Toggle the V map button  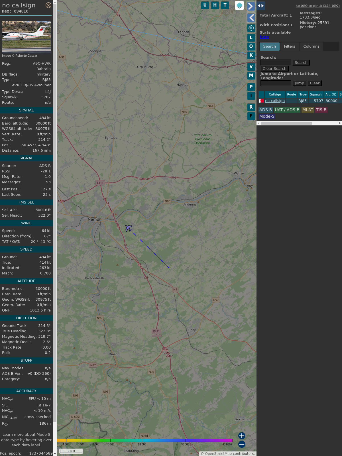(251, 66)
